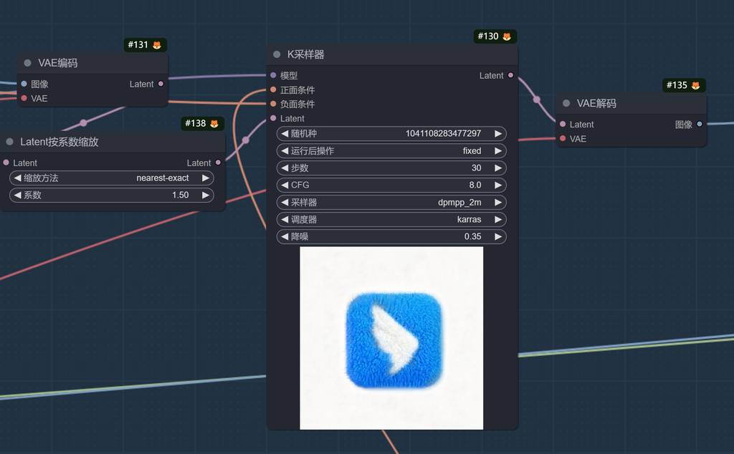Click the 模型 input port on K采样器
This screenshot has width=734, height=454.
tap(273, 75)
